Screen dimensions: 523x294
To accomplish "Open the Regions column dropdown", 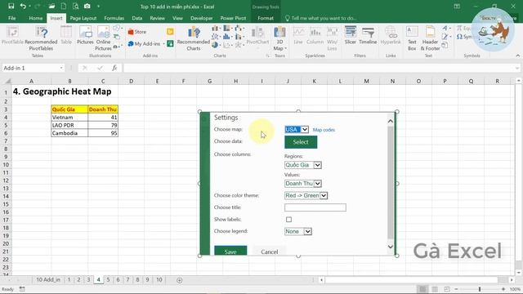I will pos(303,165).
